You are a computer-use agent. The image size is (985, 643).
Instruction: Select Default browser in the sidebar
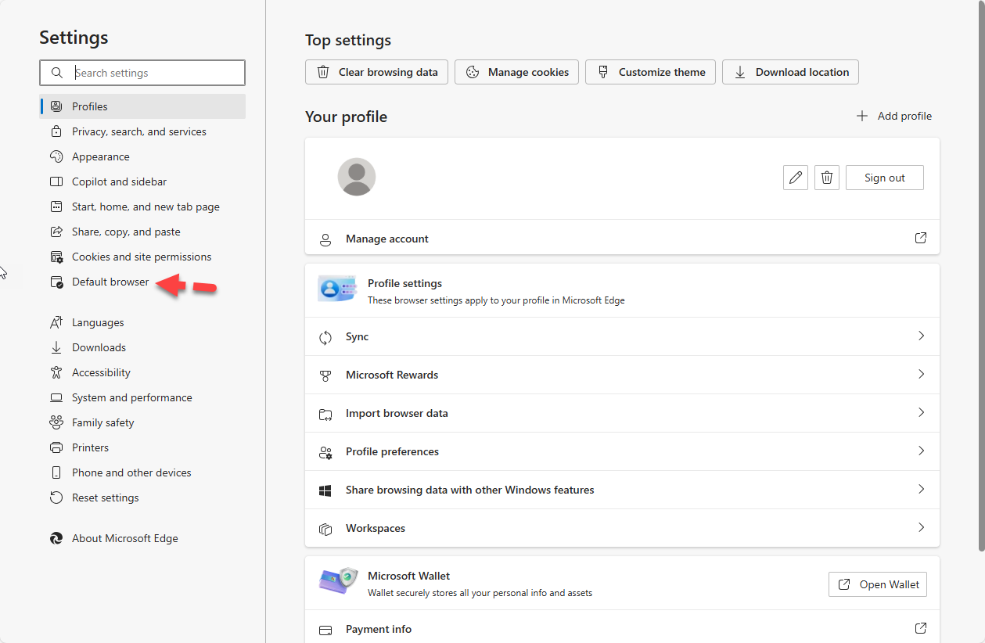142,282
